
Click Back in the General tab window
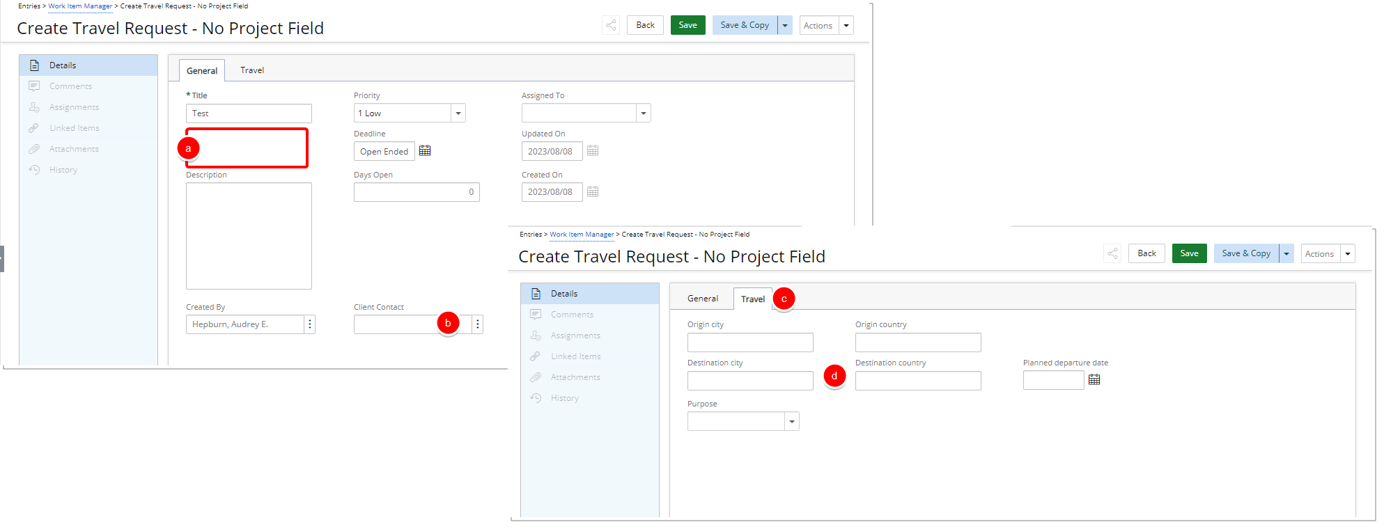tap(645, 25)
